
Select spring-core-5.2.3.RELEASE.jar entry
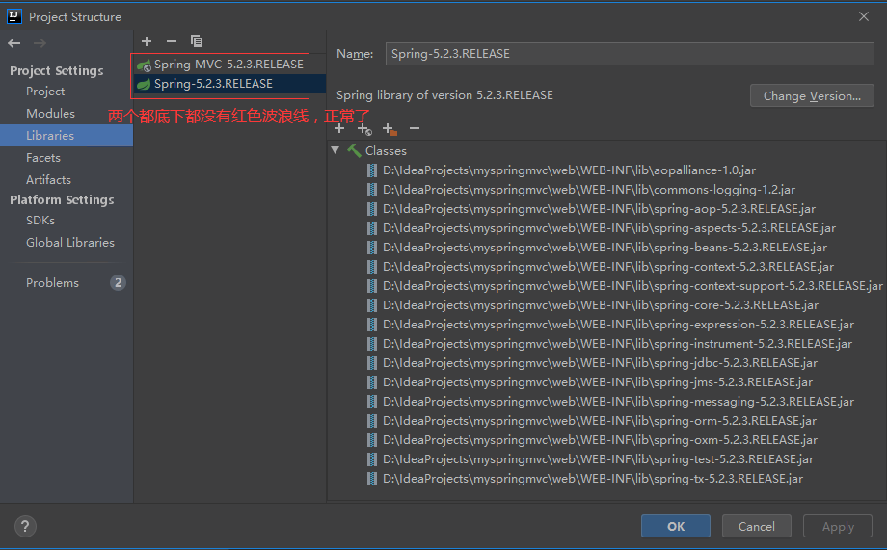601,305
